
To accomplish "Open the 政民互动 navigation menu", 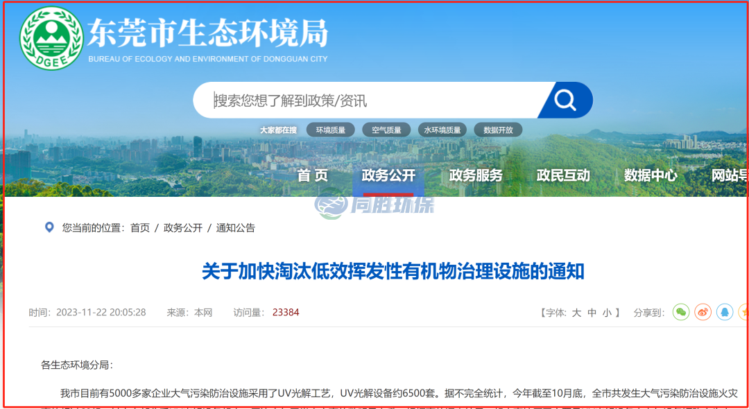I will 563,175.
